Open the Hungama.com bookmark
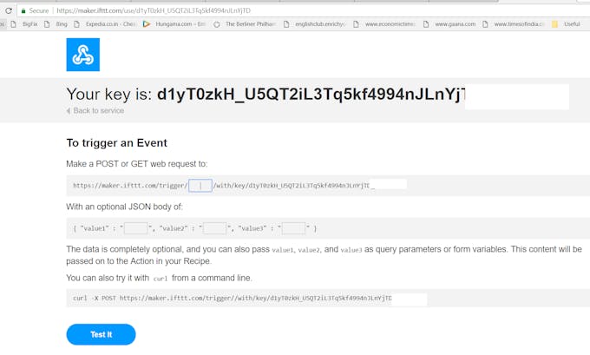The width and height of the screenshot is (590, 355). pyautogui.click(x=180, y=24)
